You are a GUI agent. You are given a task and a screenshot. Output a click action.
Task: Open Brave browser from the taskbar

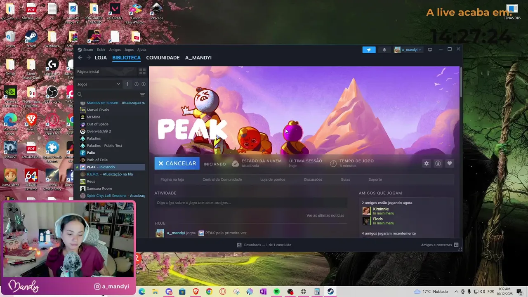pyautogui.click(x=196, y=292)
